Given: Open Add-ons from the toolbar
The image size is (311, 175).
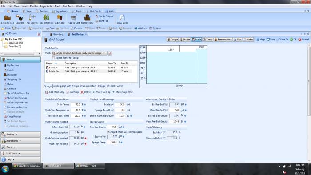Looking at the screenshot, I should [x=141, y=28].
